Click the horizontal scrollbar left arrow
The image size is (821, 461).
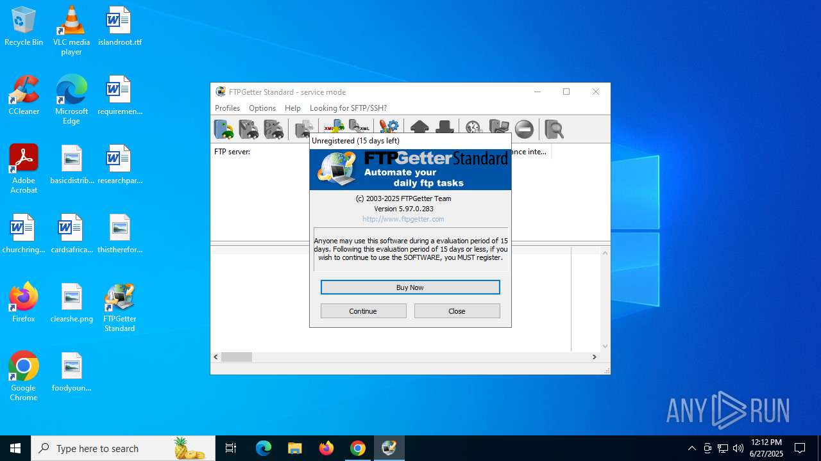[216, 357]
